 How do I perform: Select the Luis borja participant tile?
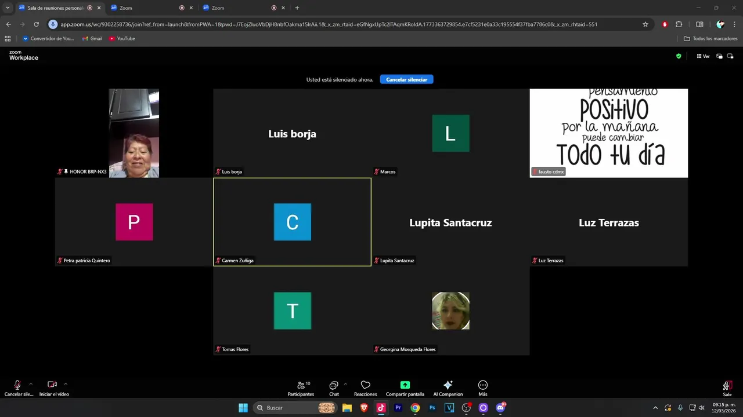pyautogui.click(x=293, y=133)
